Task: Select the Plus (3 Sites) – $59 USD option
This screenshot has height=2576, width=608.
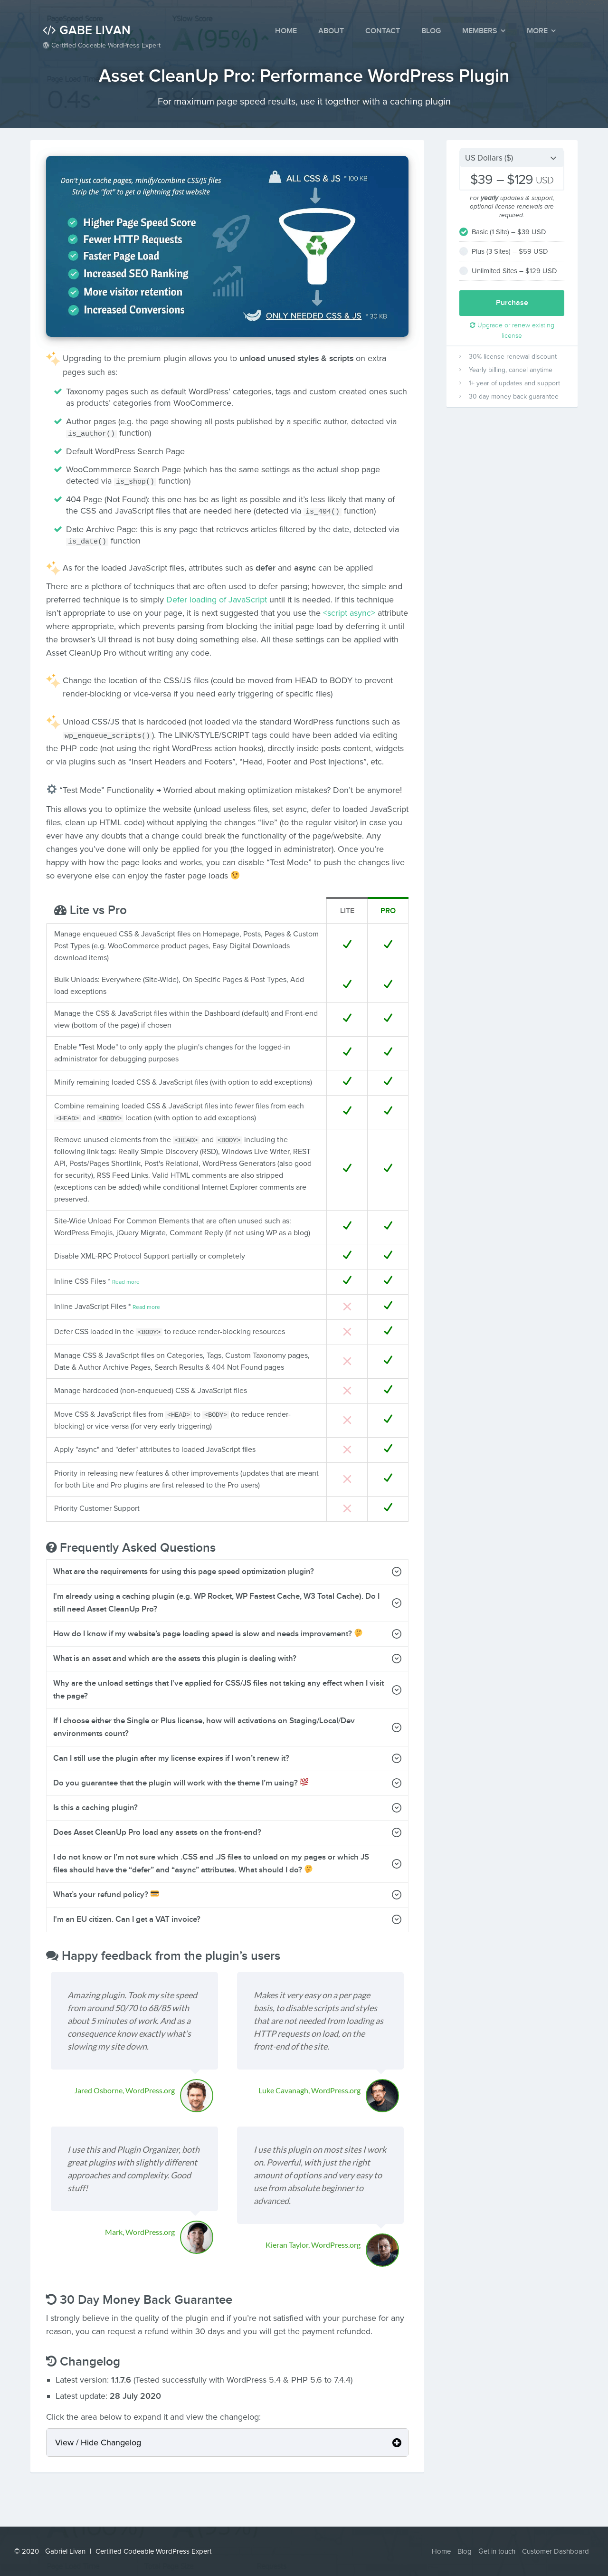Action: pos(503,251)
